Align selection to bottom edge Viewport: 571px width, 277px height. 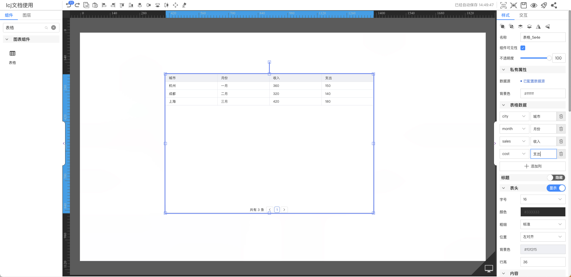click(131, 5)
